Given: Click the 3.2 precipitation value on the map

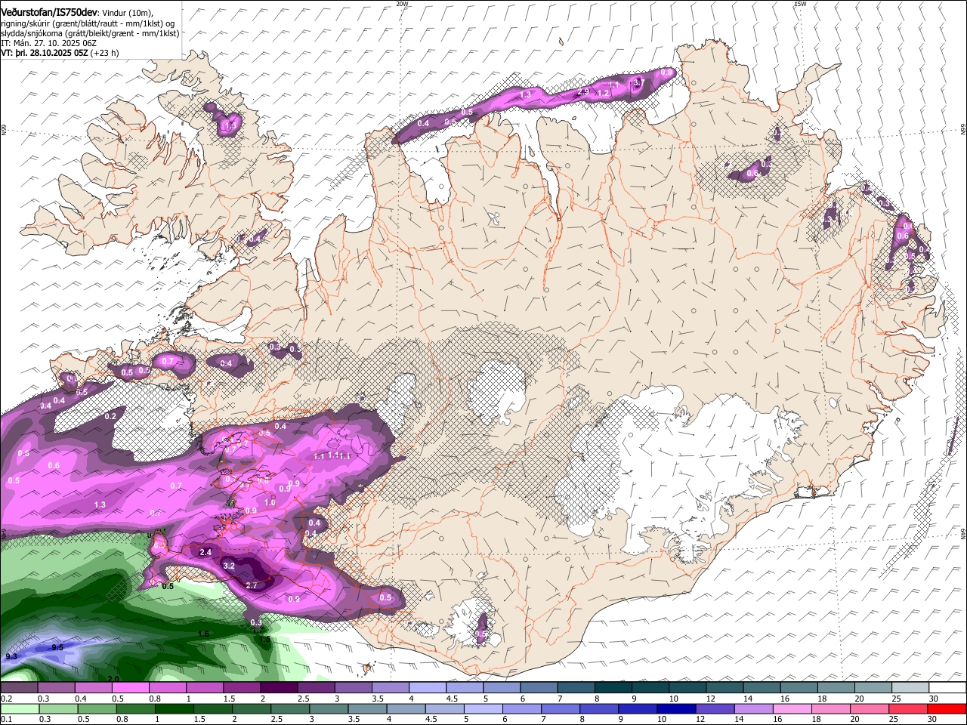Looking at the screenshot, I should pyautogui.click(x=230, y=566).
